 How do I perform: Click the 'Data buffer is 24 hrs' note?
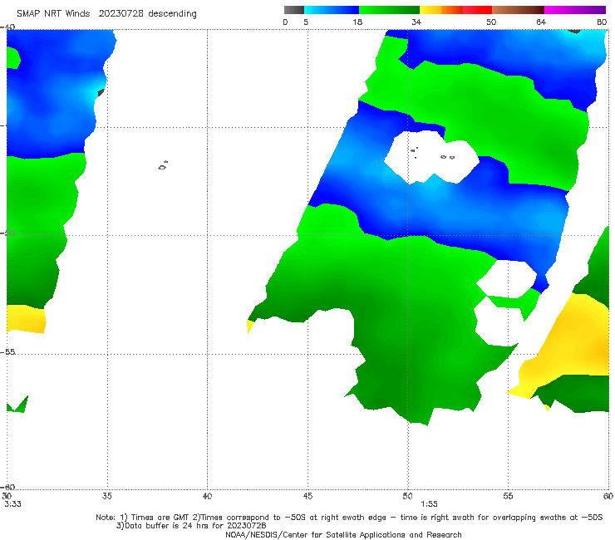click(191, 526)
